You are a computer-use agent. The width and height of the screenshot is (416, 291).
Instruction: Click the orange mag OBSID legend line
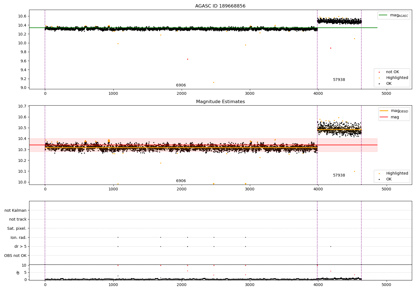point(384,111)
